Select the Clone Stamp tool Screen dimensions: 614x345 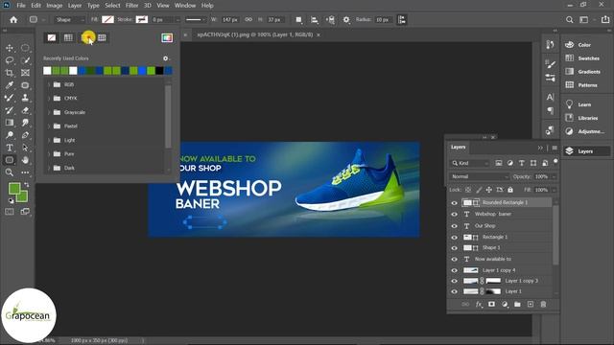click(x=25, y=98)
